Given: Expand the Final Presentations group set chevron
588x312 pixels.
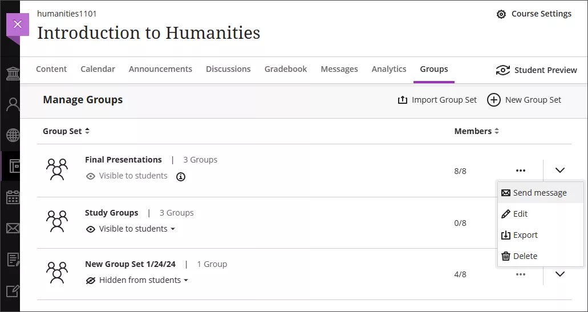Looking at the screenshot, I should pyautogui.click(x=559, y=170).
